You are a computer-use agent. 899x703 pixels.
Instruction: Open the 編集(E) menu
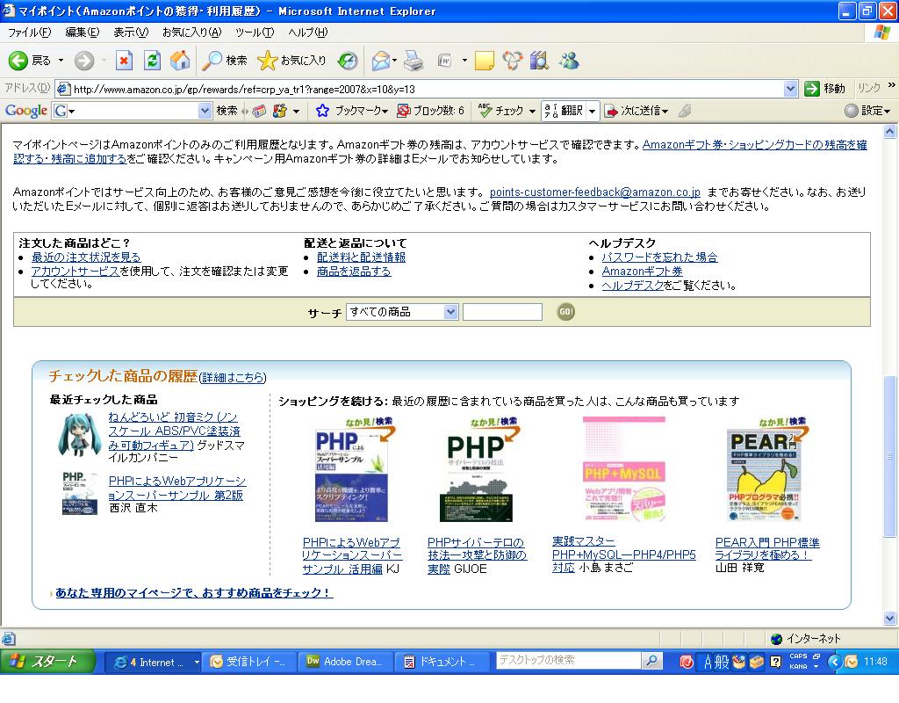83,33
